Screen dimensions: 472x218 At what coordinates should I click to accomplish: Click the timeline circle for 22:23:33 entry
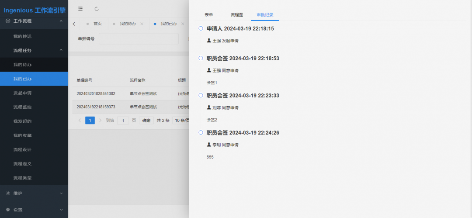coord(201,95)
